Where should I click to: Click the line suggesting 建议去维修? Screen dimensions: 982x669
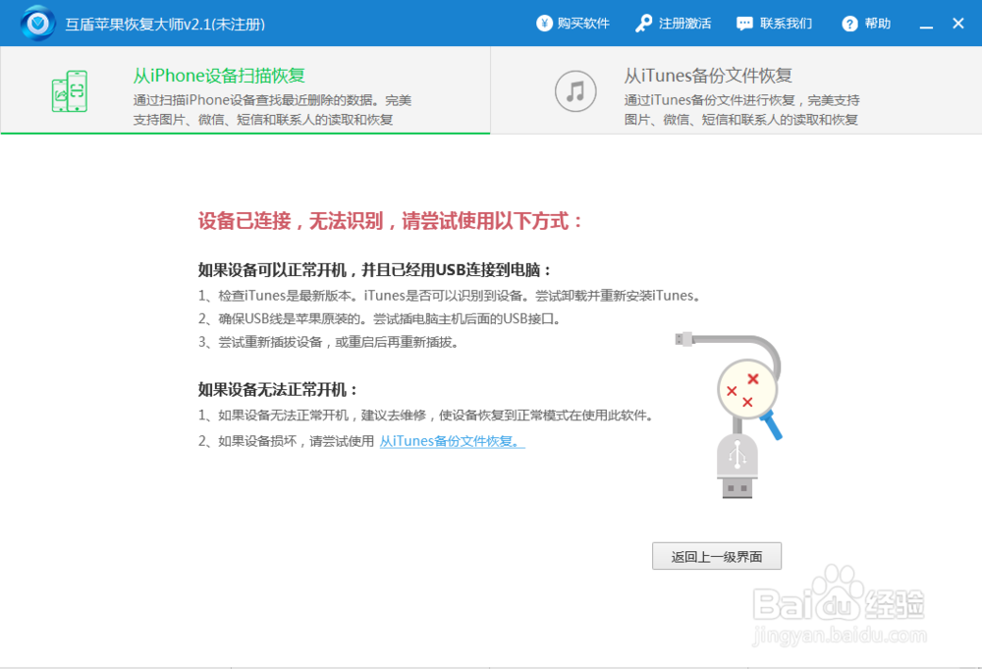(426, 416)
